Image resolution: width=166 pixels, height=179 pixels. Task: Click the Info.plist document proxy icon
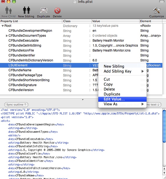[75, 2]
